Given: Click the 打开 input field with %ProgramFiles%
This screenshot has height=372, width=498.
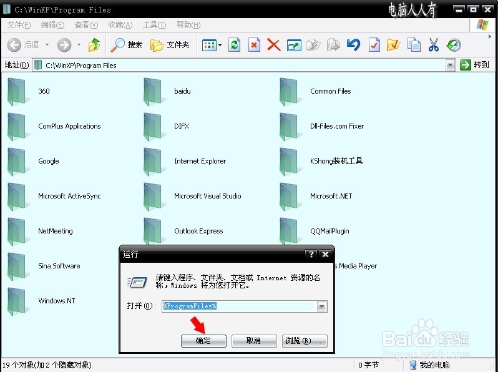Looking at the screenshot, I should 240,306.
